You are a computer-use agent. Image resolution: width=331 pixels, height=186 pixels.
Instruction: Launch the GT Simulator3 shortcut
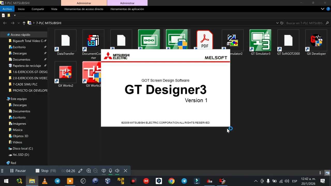pyautogui.click(x=260, y=43)
